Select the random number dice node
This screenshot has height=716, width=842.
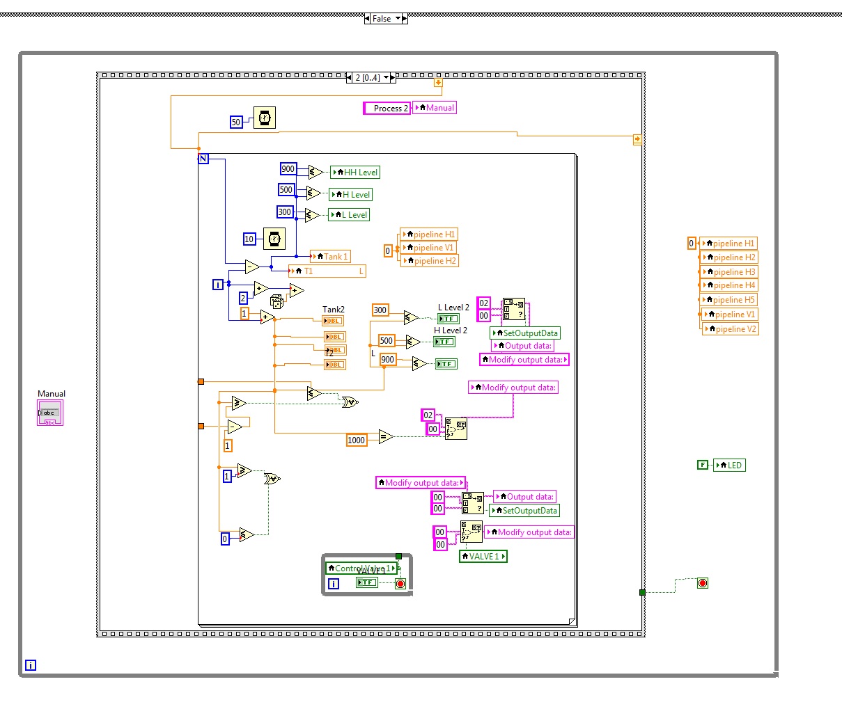coord(276,301)
